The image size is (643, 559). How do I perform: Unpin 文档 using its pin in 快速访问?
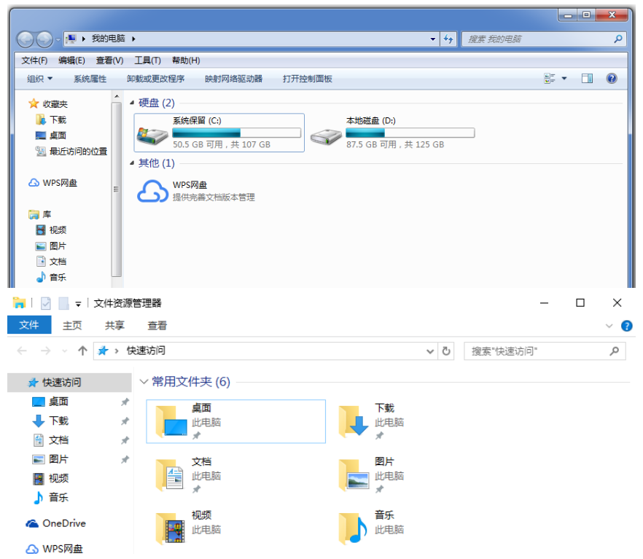pyautogui.click(x=125, y=440)
